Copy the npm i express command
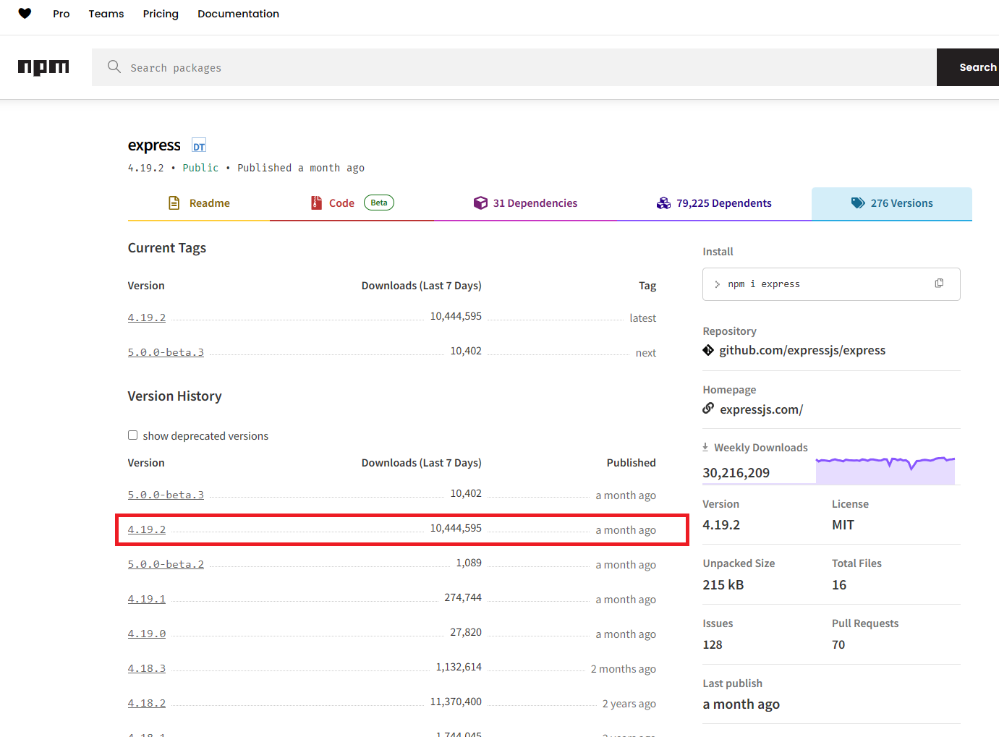This screenshot has width=999, height=737. (x=939, y=284)
